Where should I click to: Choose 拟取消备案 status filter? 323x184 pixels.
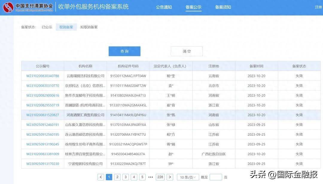(x=89, y=27)
